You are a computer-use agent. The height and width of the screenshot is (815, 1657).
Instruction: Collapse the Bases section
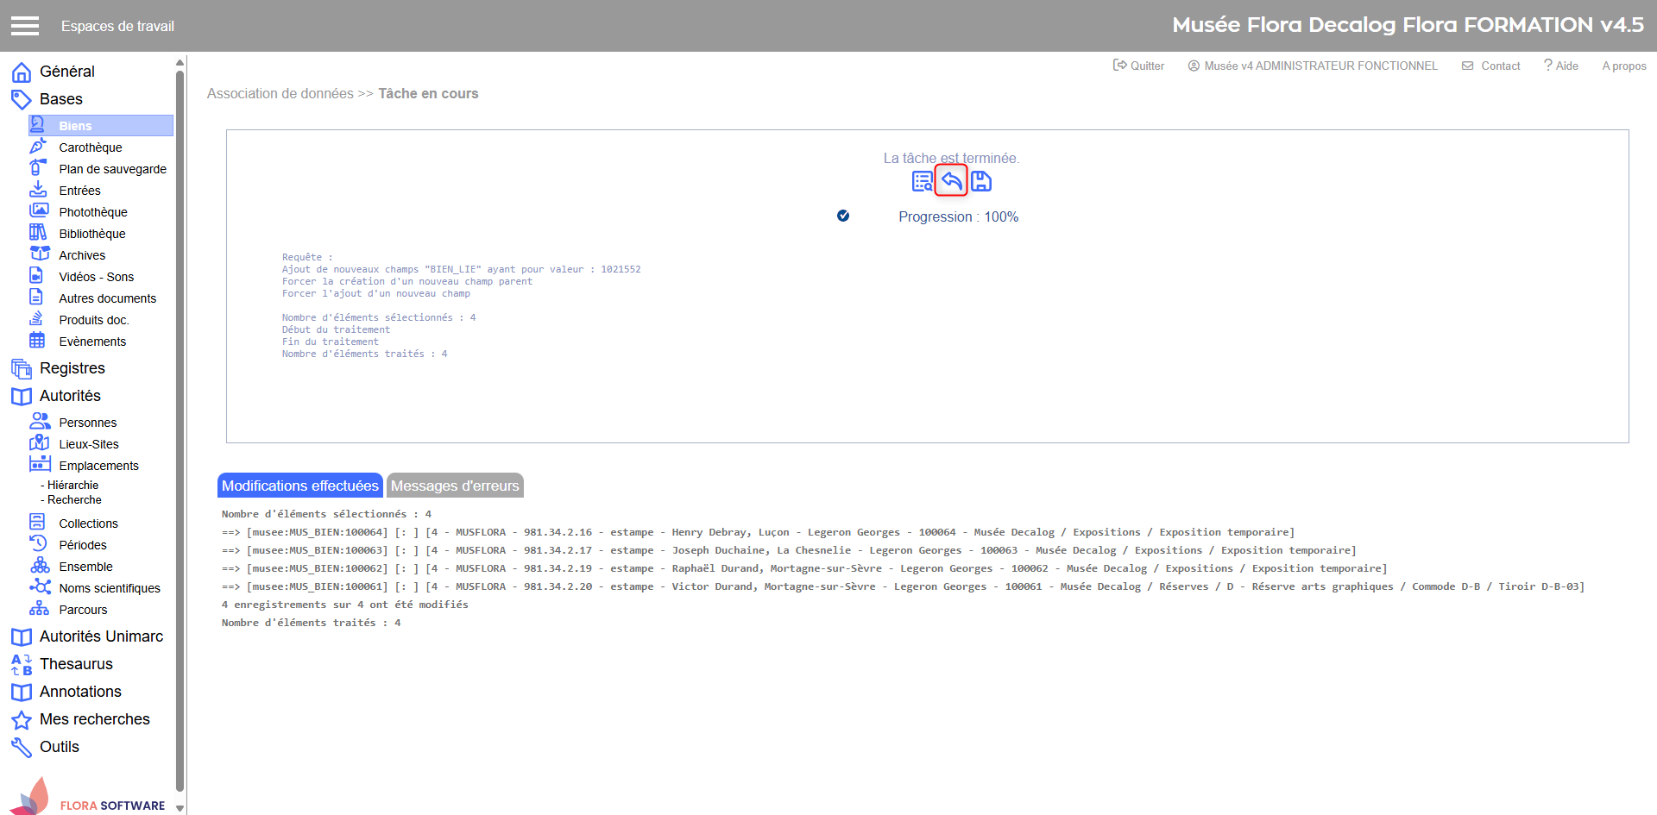coord(60,99)
